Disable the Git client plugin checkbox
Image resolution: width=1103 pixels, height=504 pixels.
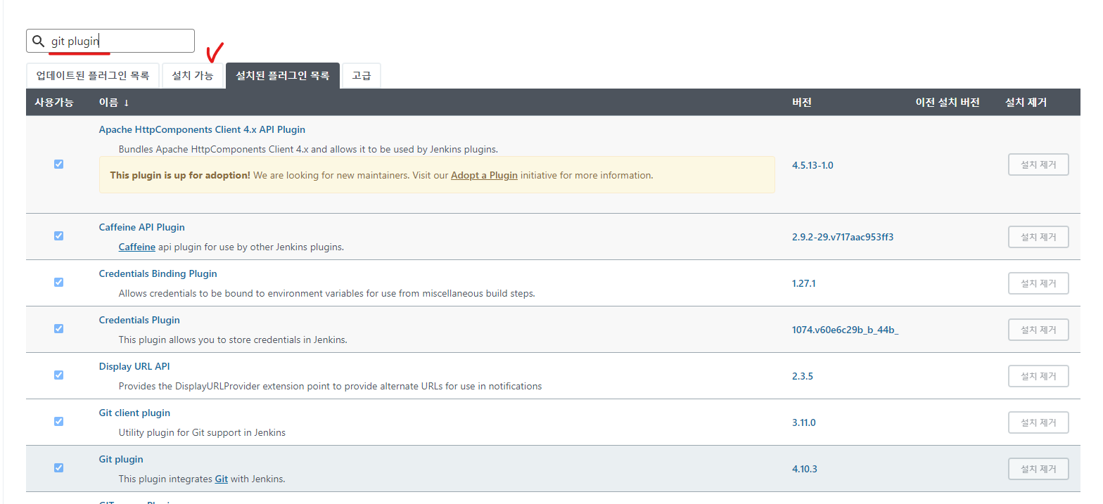point(58,421)
